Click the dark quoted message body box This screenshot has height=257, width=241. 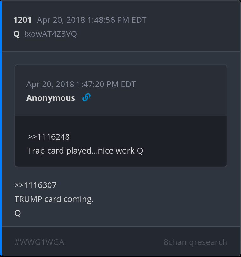(121, 141)
